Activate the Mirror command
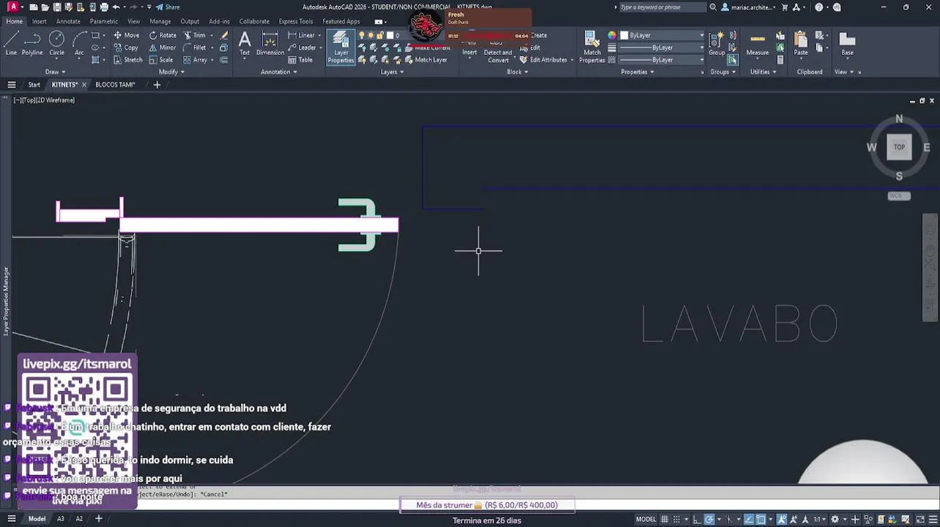This screenshot has width=940, height=527. pyautogui.click(x=162, y=48)
